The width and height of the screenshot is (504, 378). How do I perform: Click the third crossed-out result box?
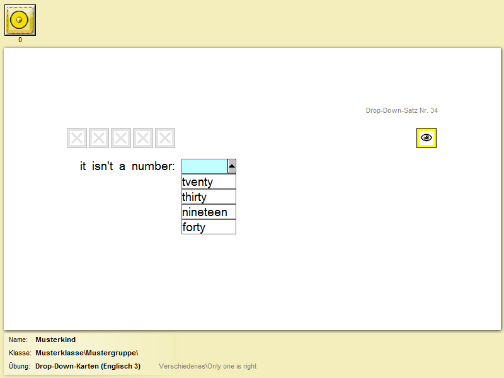pyautogui.click(x=121, y=138)
